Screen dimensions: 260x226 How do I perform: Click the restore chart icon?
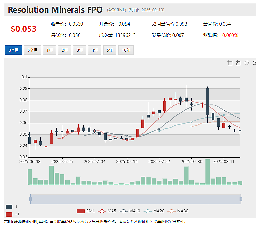[x=247, y=63]
